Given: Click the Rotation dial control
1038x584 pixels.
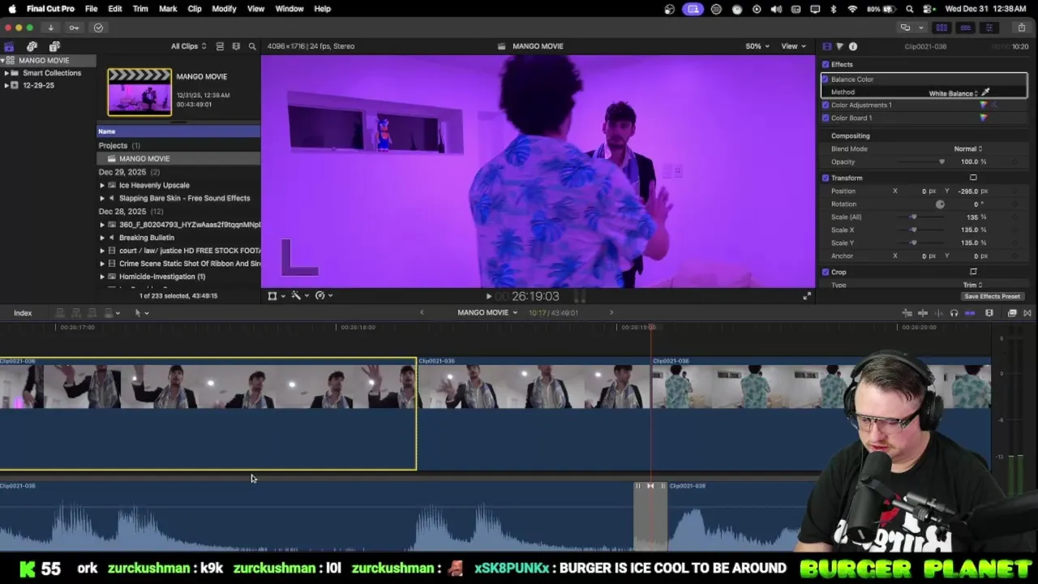Looking at the screenshot, I should coord(940,204).
